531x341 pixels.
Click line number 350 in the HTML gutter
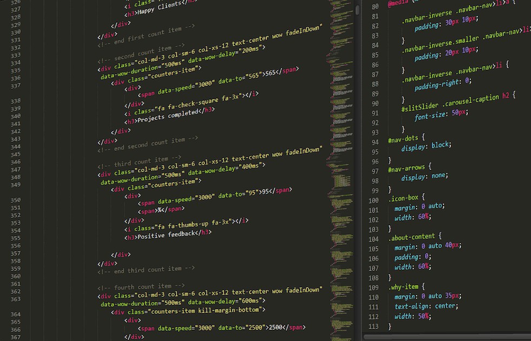tap(16, 200)
